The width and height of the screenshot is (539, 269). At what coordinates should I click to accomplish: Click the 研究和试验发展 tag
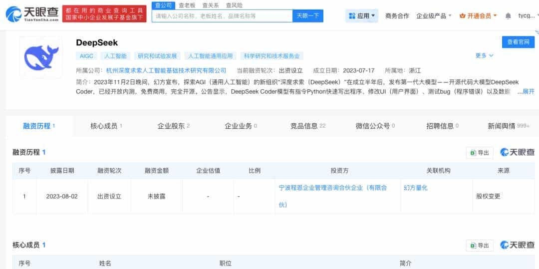(157, 56)
